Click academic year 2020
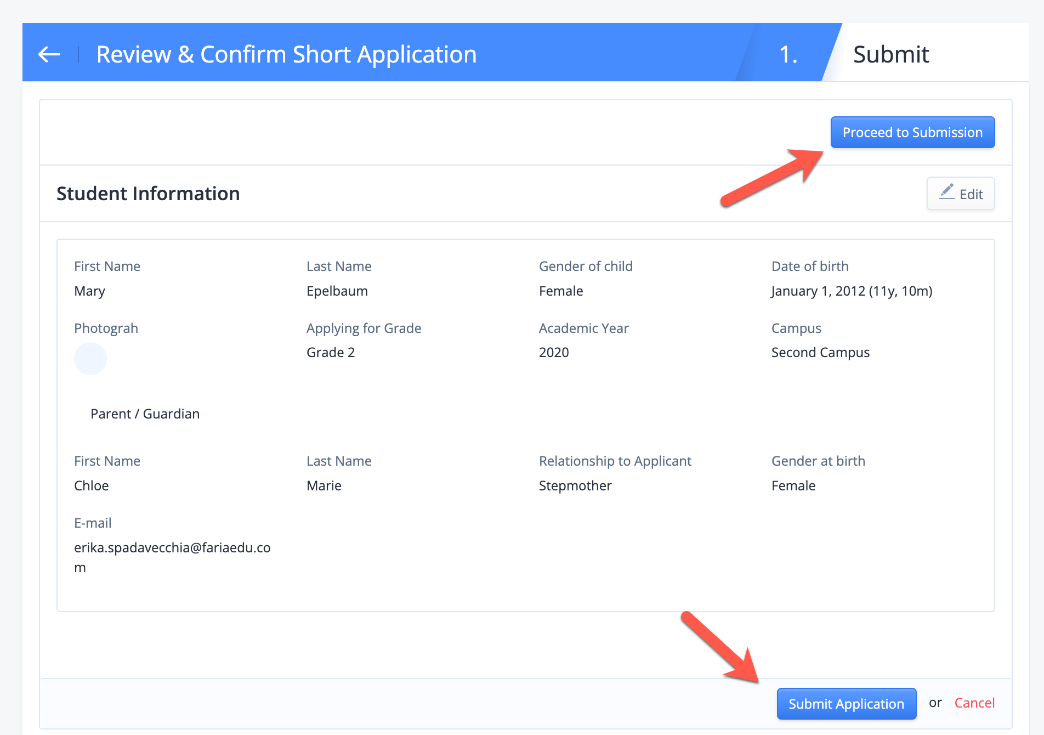The height and width of the screenshot is (735, 1044). coord(554,352)
